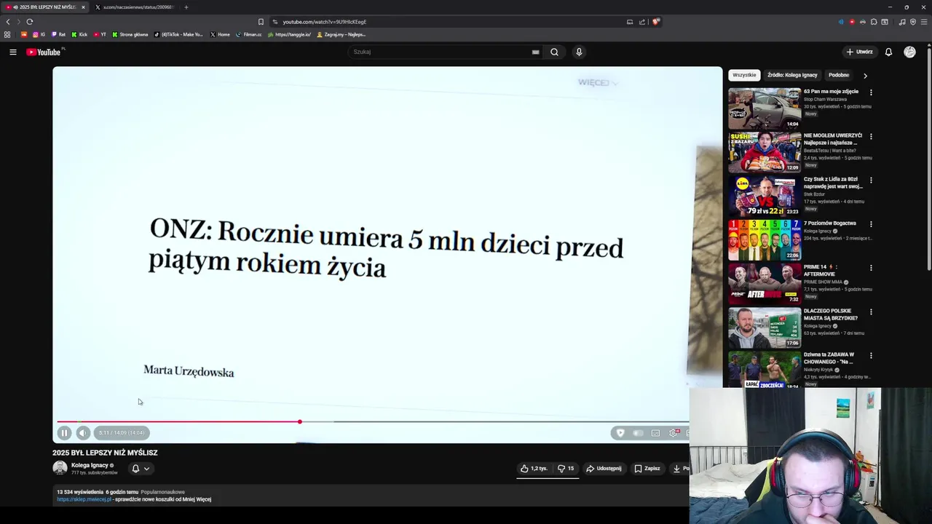
Task: Open player settings gear
Action: pyautogui.click(x=674, y=433)
